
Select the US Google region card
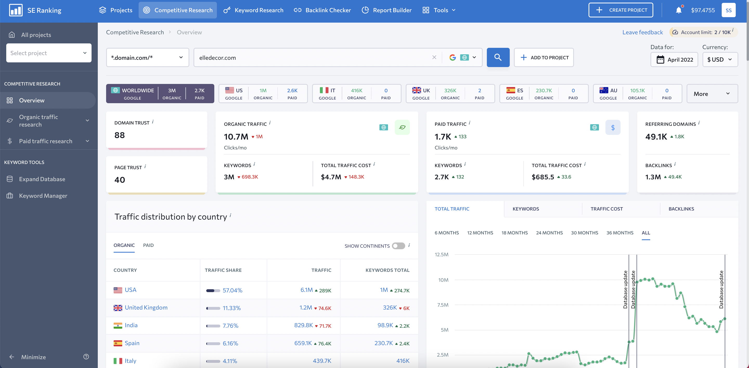263,94
